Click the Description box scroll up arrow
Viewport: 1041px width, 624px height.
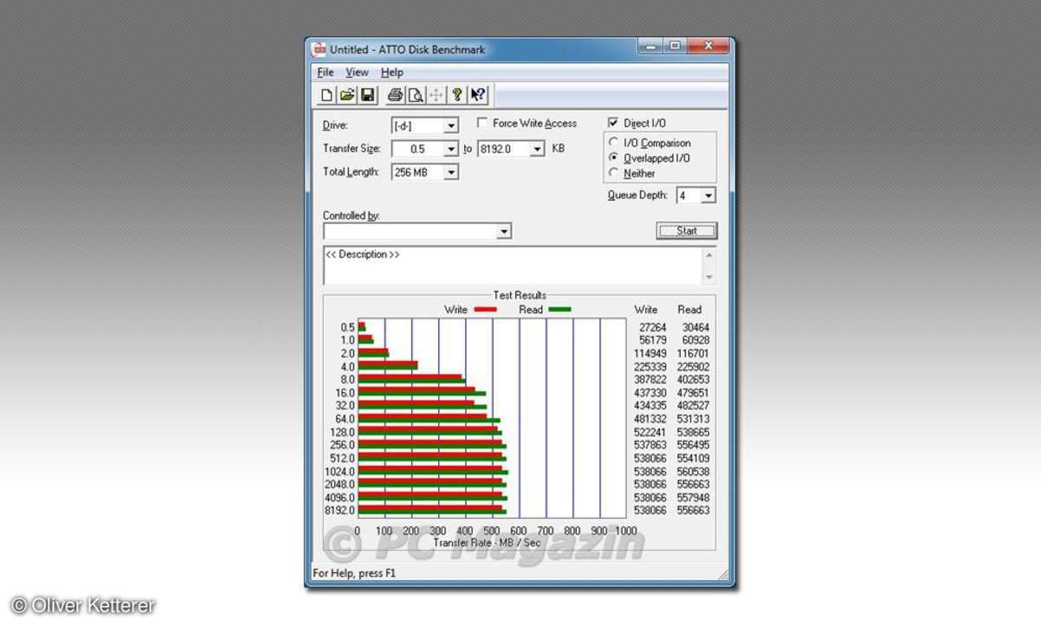pos(710,255)
